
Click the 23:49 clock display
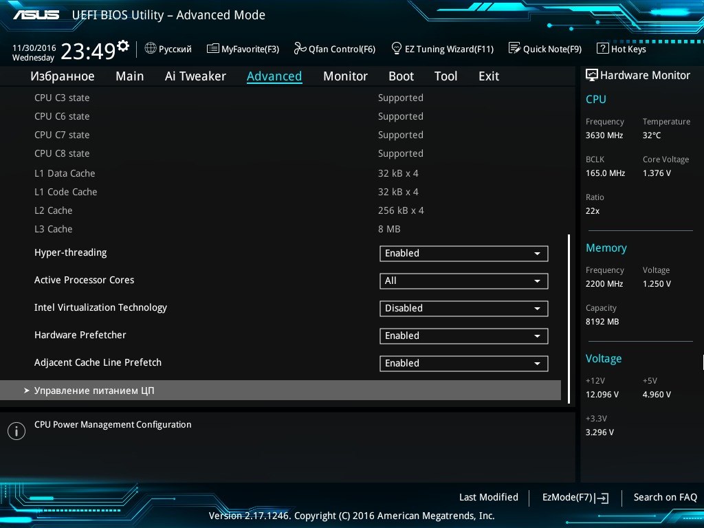click(89, 51)
